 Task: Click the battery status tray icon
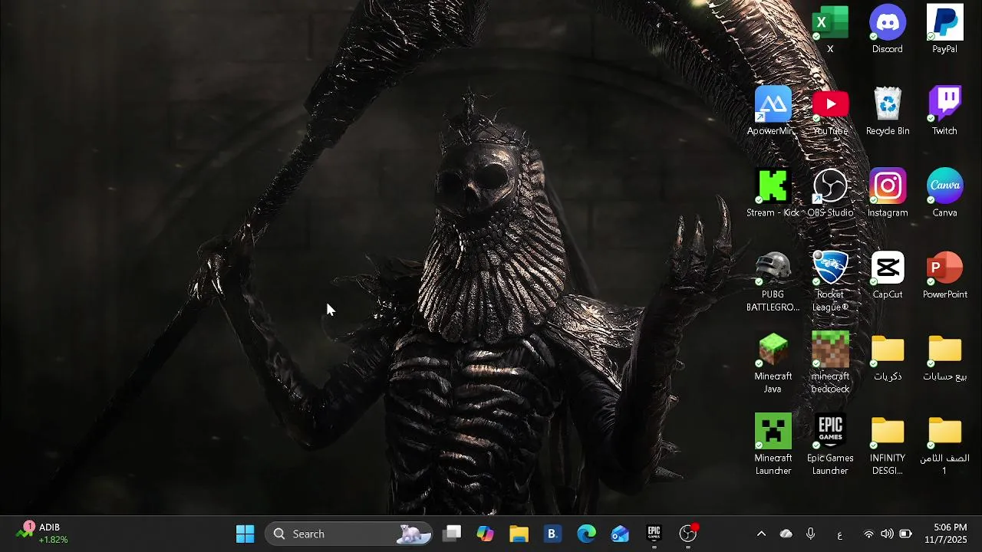coord(905,534)
